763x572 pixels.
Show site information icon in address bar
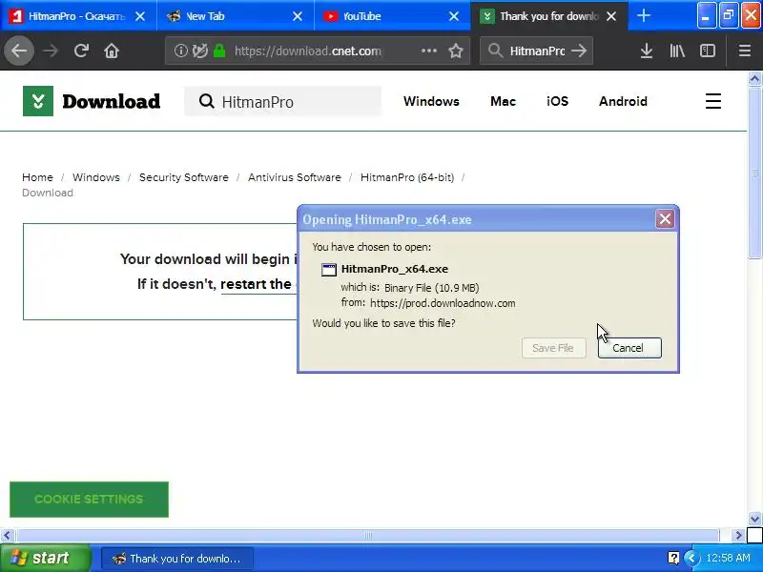pyautogui.click(x=180, y=51)
